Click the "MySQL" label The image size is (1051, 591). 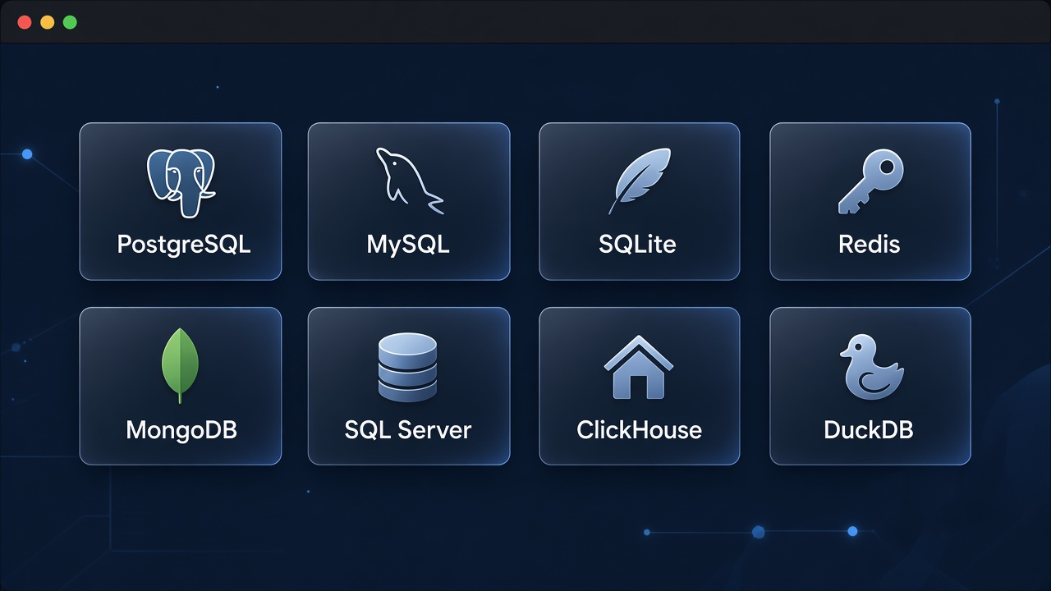(408, 245)
